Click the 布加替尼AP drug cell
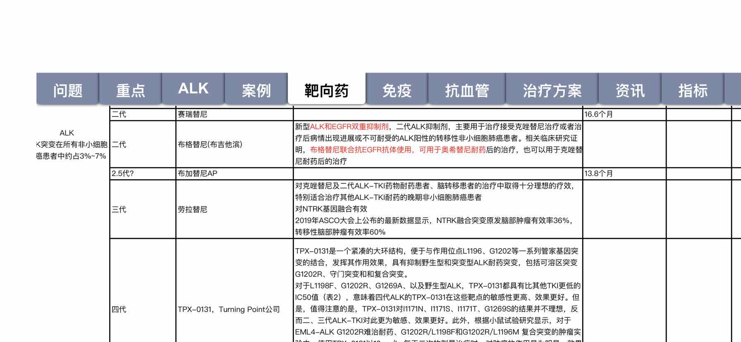741x342 pixels. [234, 173]
